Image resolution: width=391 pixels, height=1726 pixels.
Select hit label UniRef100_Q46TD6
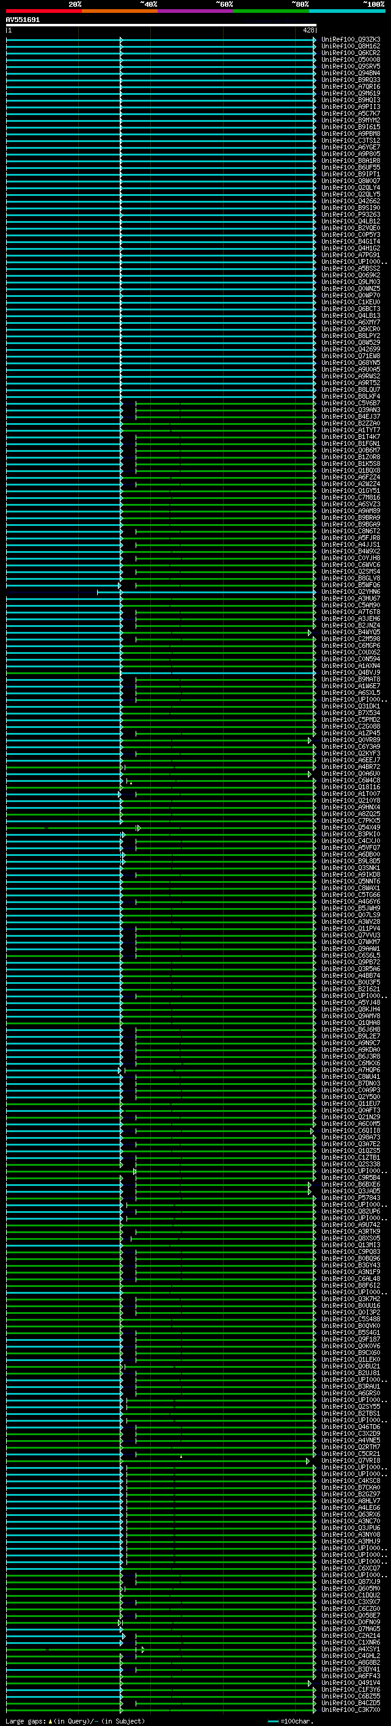(351, 1427)
